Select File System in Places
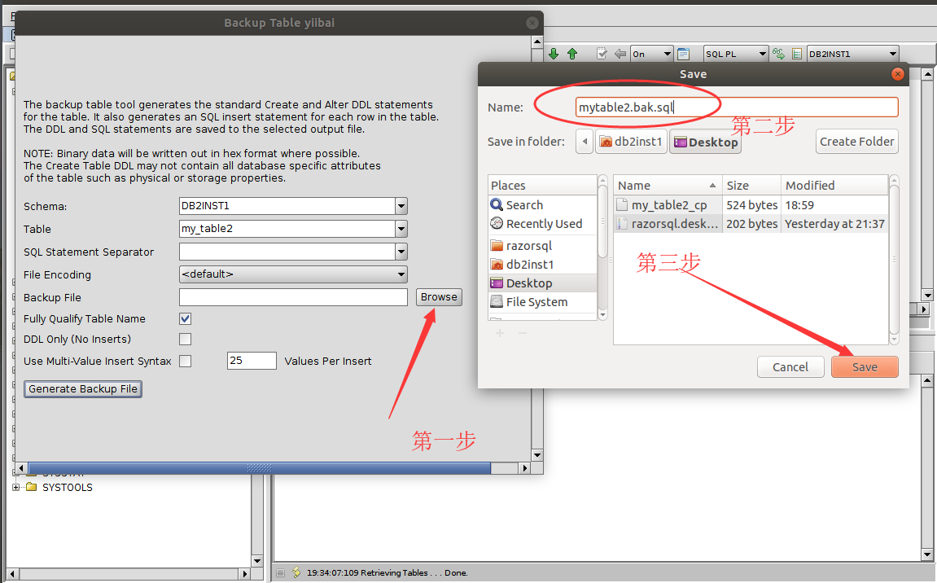Viewport: 937px width, 583px height. [x=536, y=302]
